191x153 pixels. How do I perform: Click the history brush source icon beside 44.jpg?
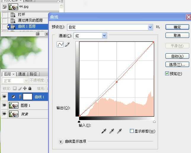(x=4, y=7)
